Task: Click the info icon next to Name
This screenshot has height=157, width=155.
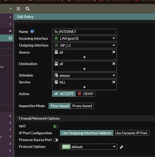Action: (x=32, y=31)
